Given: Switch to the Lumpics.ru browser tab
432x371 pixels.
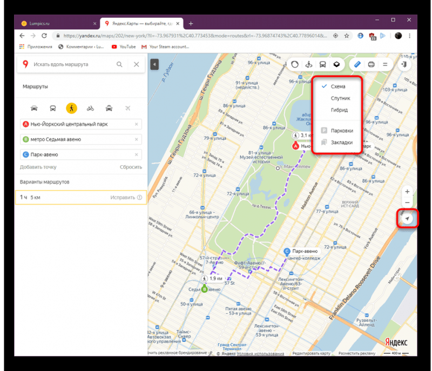Looking at the screenshot, I should [x=57, y=23].
